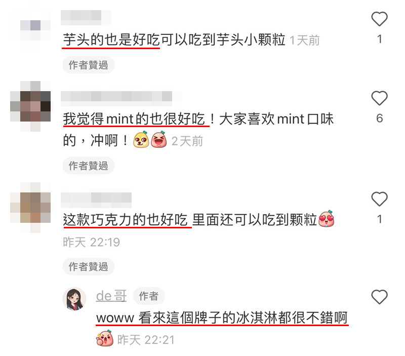Click the 作者 badge next to de哥
The height and width of the screenshot is (356, 405).
click(x=148, y=296)
